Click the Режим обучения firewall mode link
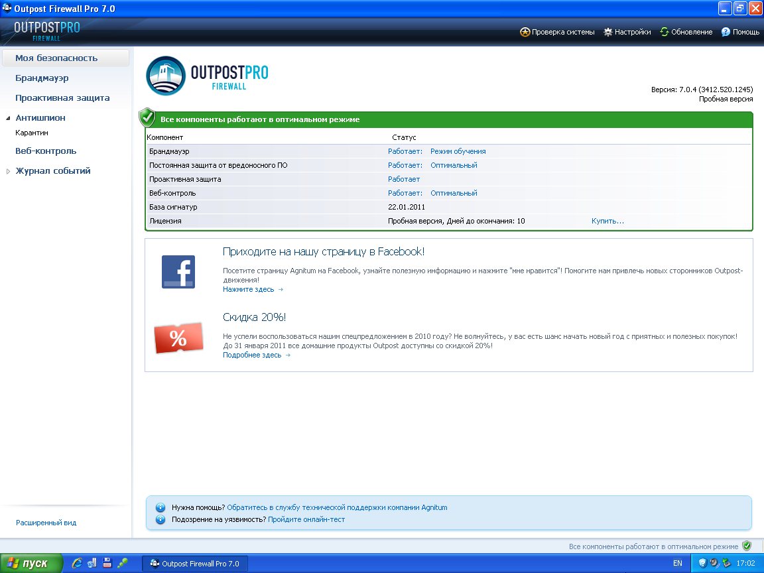The width and height of the screenshot is (764, 573). [458, 151]
